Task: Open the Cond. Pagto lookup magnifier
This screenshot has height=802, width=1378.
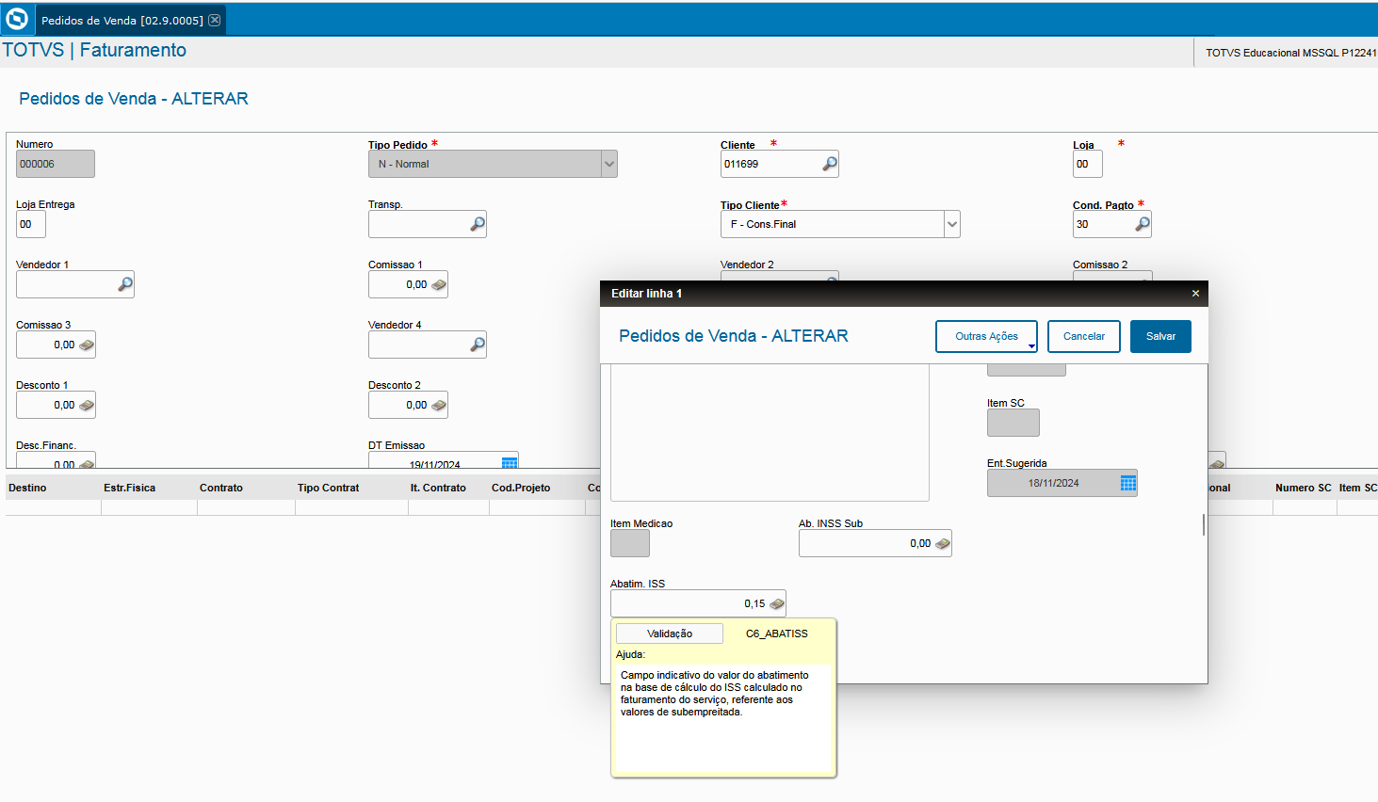Action: click(1142, 224)
